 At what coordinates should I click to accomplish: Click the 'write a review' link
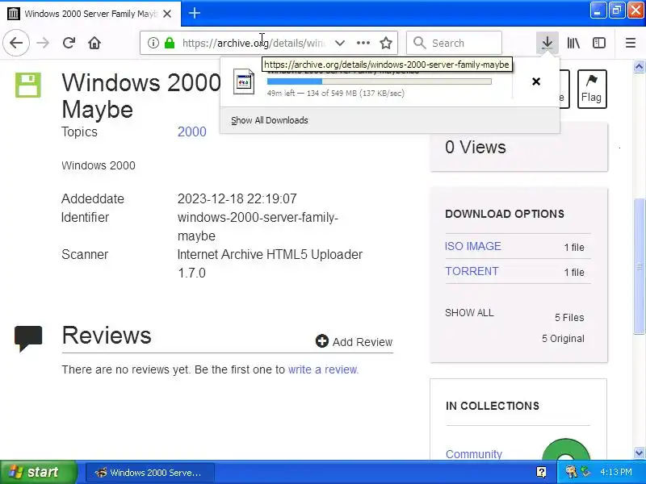[x=323, y=369]
